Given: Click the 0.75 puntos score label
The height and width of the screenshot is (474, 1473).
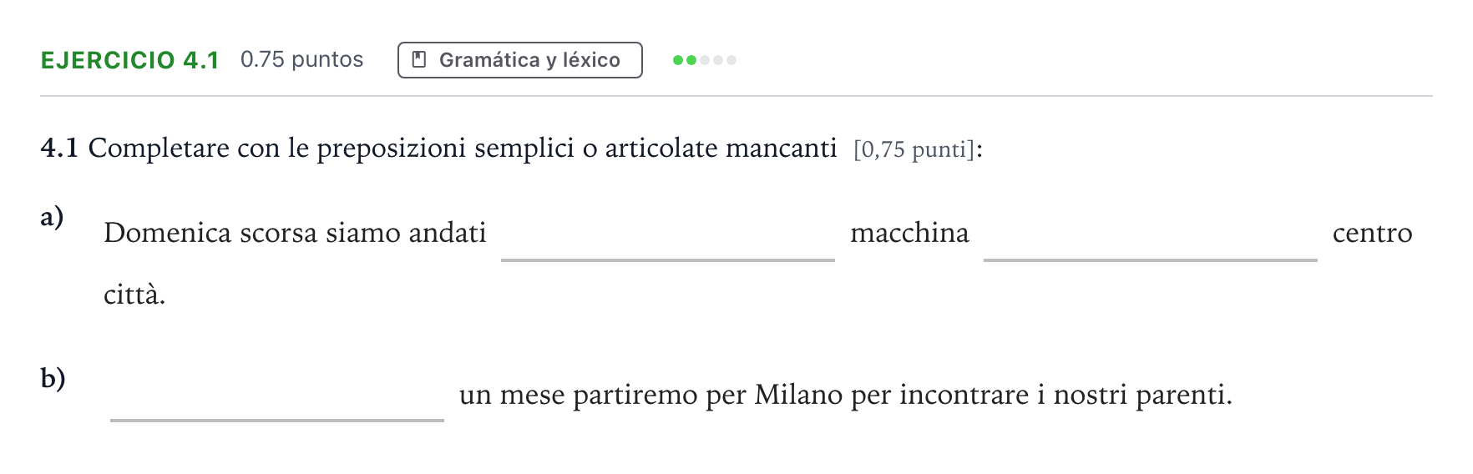Looking at the screenshot, I should [x=301, y=60].
